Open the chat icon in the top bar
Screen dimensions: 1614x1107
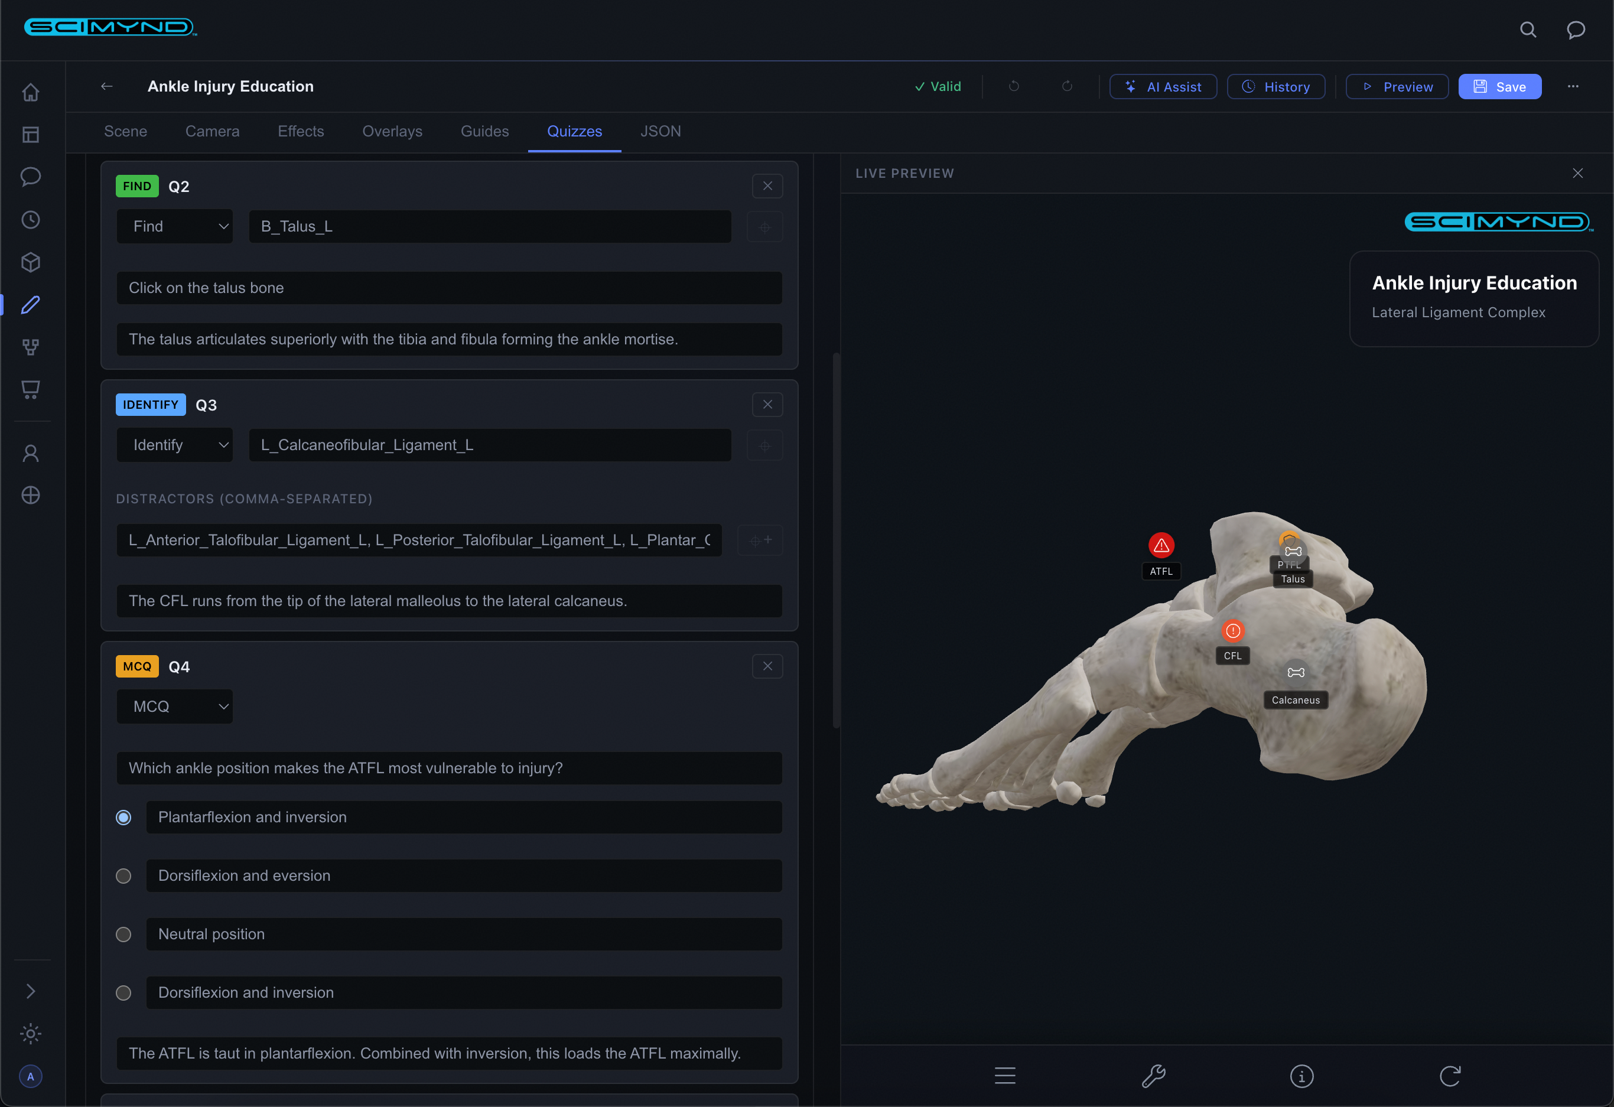tap(1577, 30)
